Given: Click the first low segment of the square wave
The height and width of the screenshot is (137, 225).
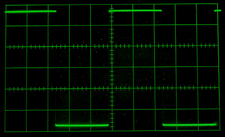Looking at the screenshot, I should pos(82,125).
